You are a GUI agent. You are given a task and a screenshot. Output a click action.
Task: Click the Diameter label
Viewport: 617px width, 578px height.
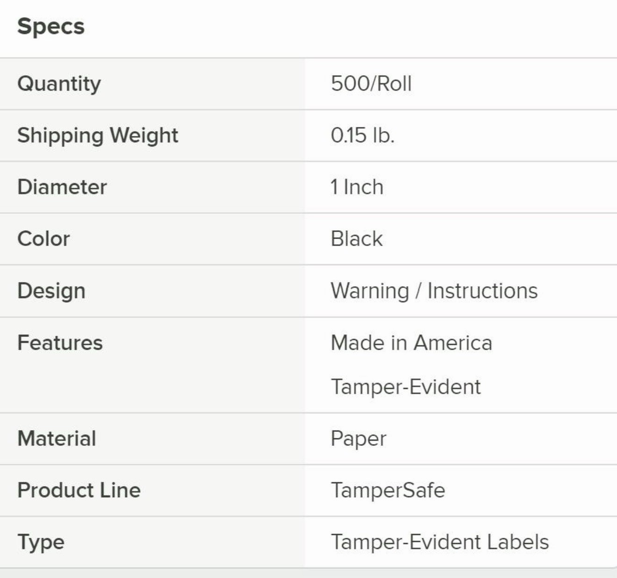[x=62, y=187]
